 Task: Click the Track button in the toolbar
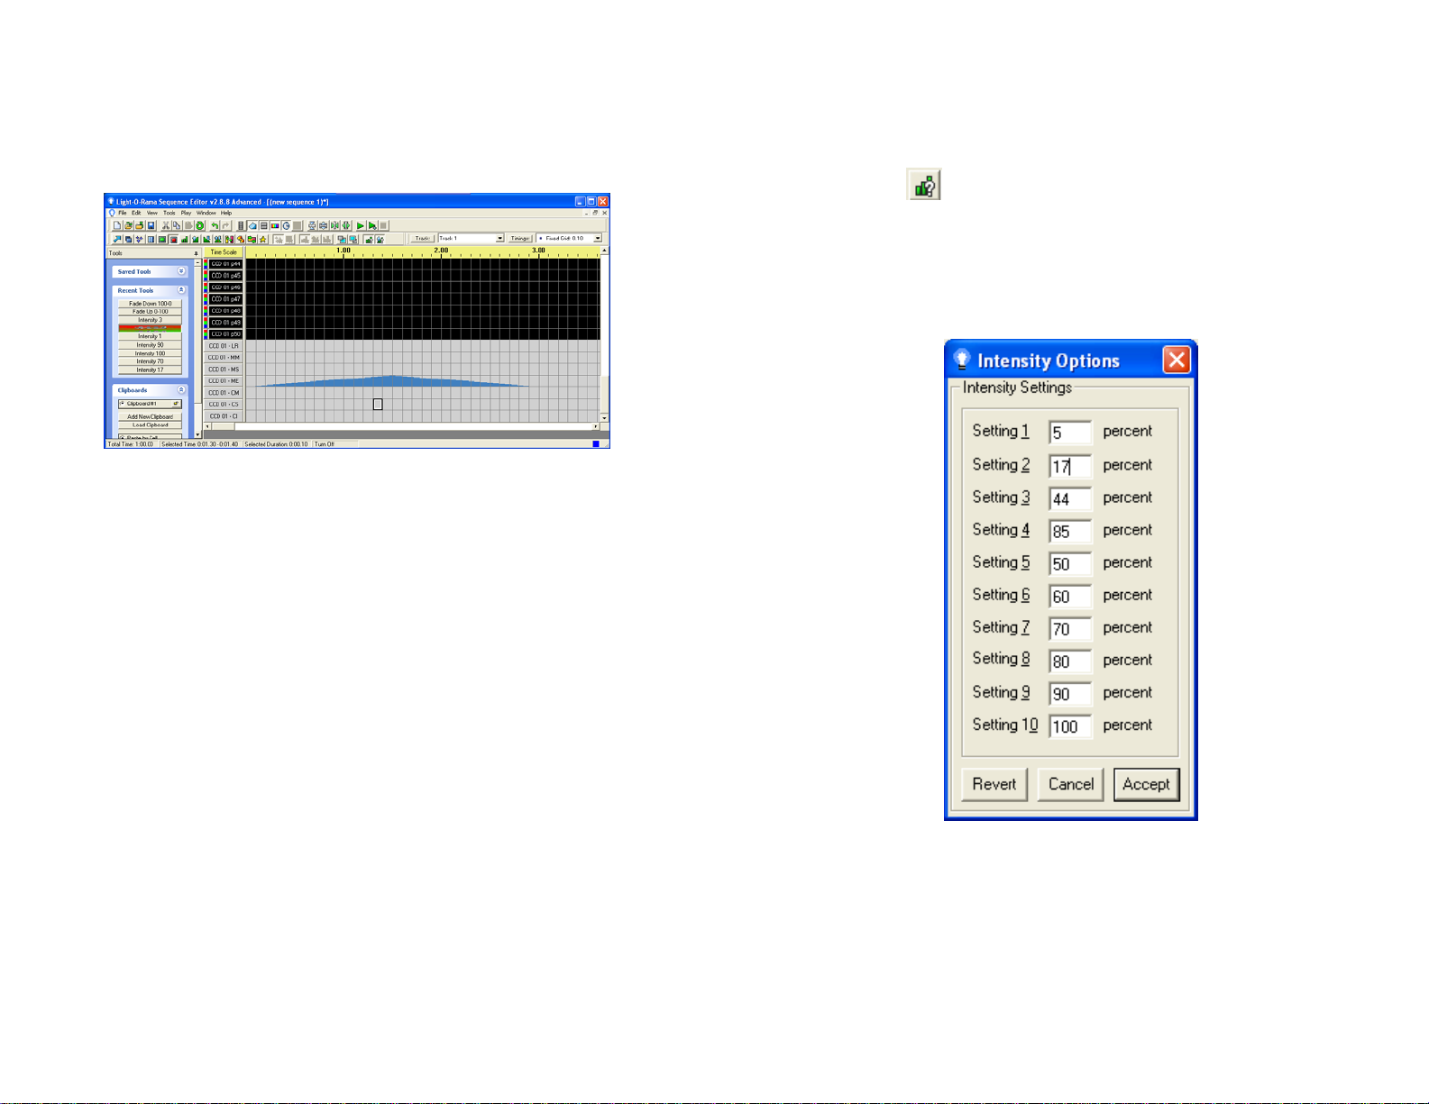[423, 238]
